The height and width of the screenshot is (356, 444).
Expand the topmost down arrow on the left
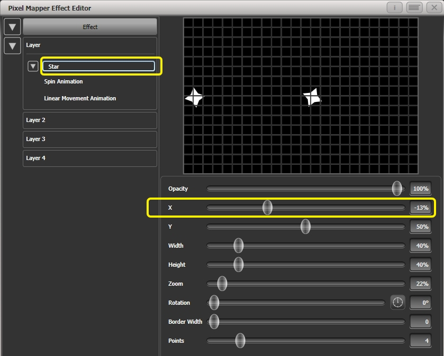pyautogui.click(x=12, y=26)
